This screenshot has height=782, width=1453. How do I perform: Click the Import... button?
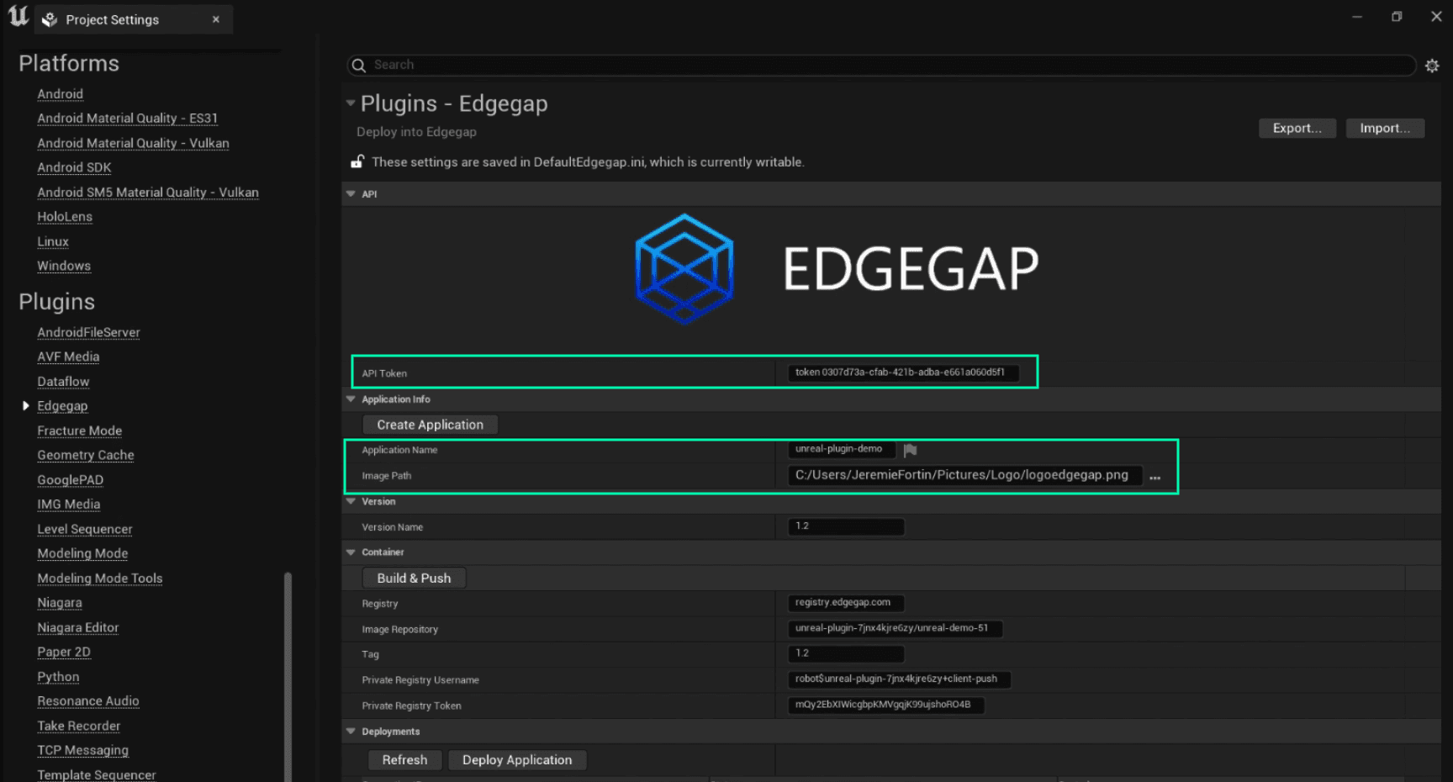coord(1385,128)
